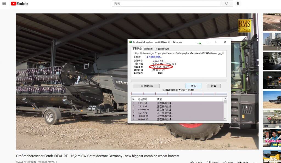Share the video using the 分享 icon
281x163 pixels.
(x=225, y=162)
